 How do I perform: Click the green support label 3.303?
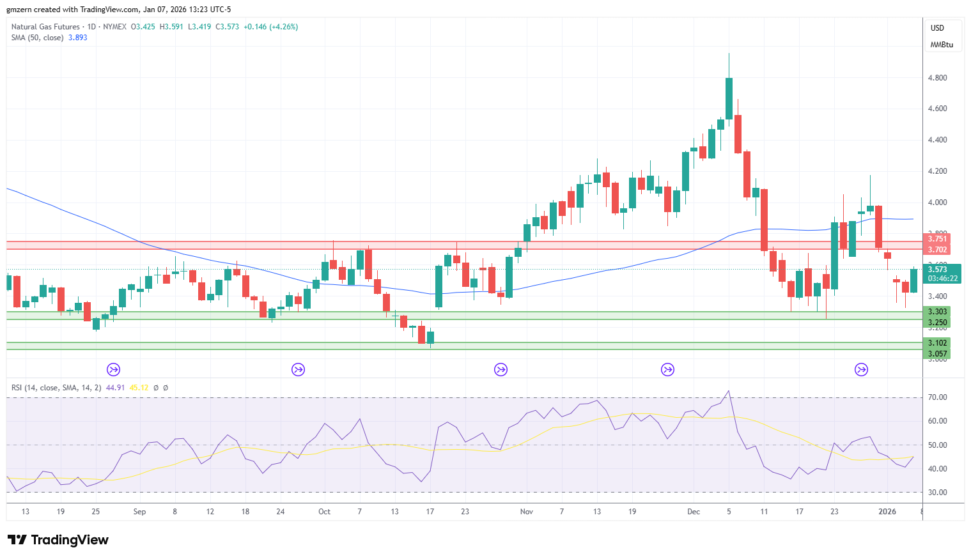point(937,312)
